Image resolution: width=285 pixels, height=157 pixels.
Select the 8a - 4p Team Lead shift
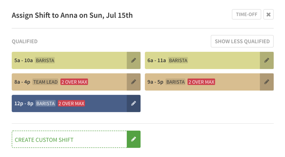pyautogui.click(x=69, y=82)
